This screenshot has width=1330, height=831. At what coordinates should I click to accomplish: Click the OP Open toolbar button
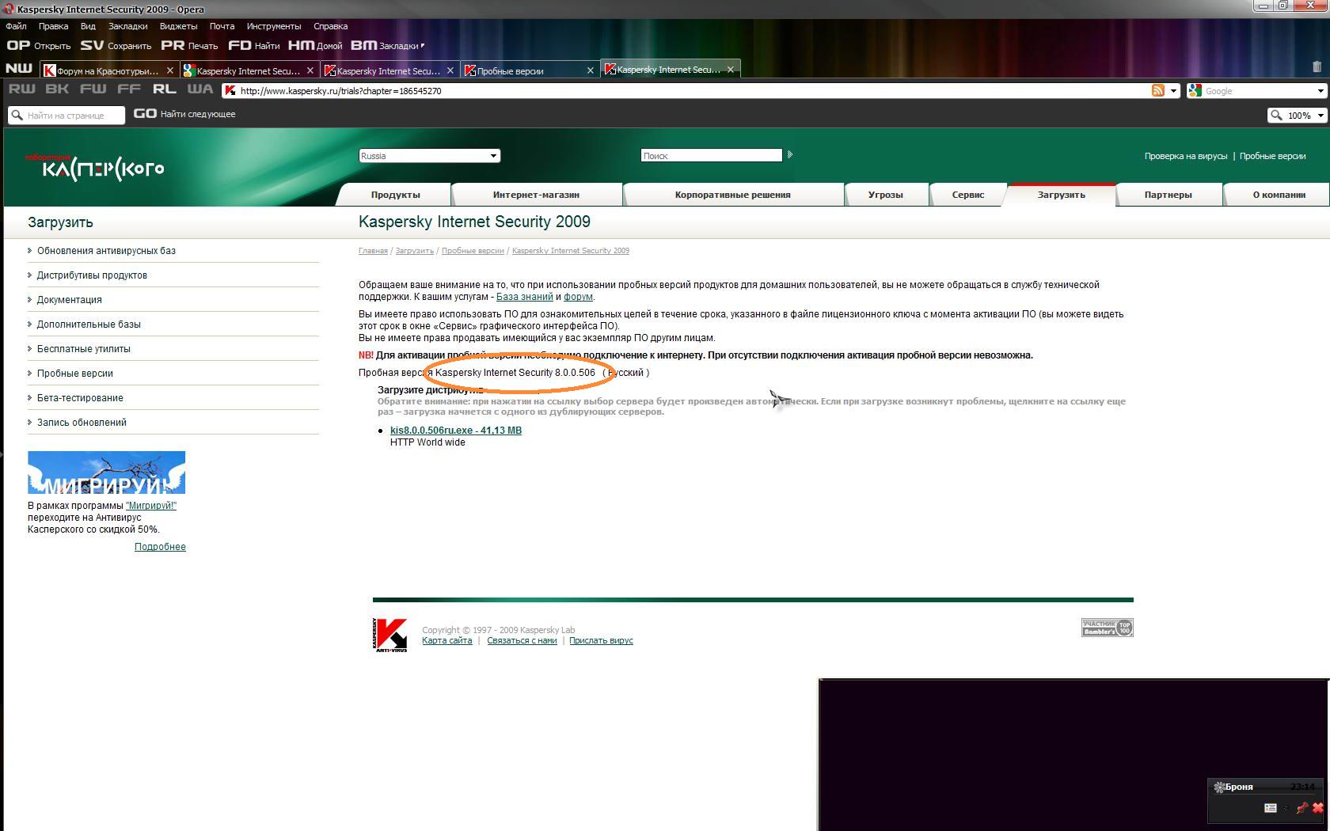click(38, 46)
